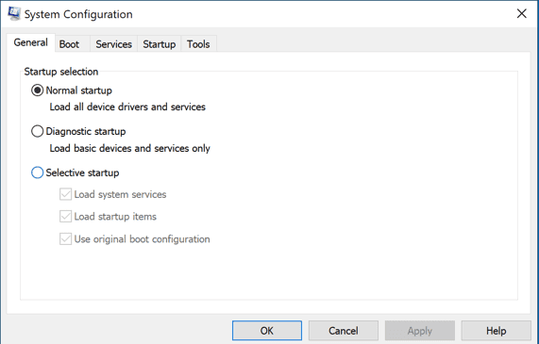Click the Apply button
The image size is (539, 344).
coord(420,331)
